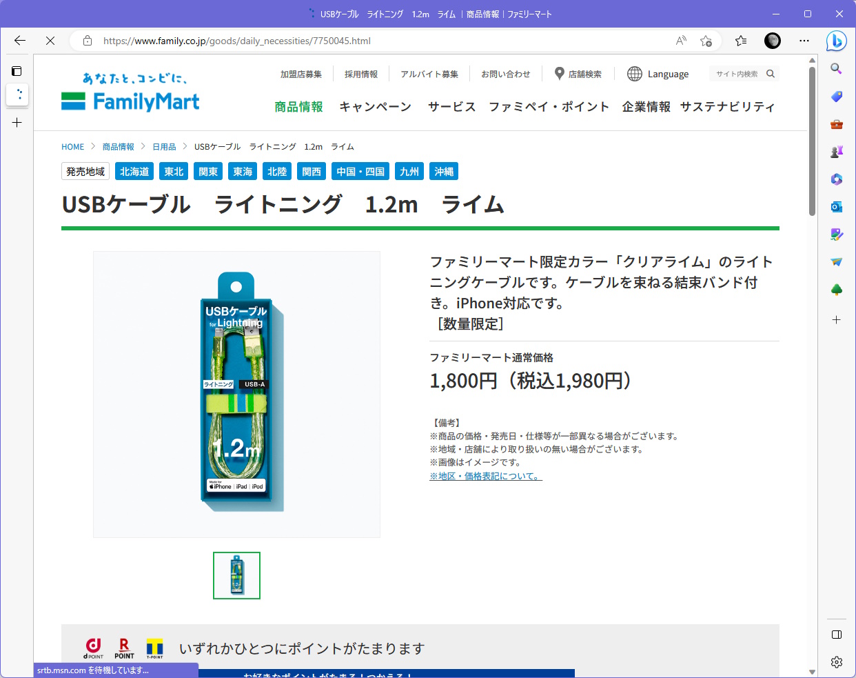
Task: Click the サイト内検索 search field
Action: 738,74
